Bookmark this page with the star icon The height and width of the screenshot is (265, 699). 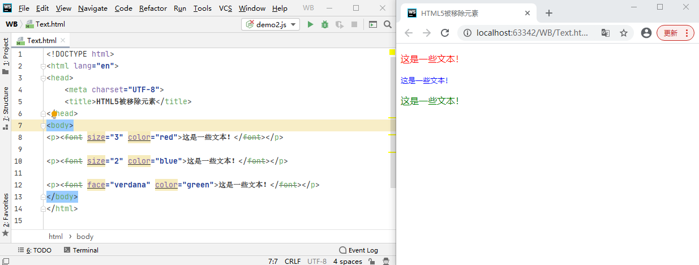[623, 33]
